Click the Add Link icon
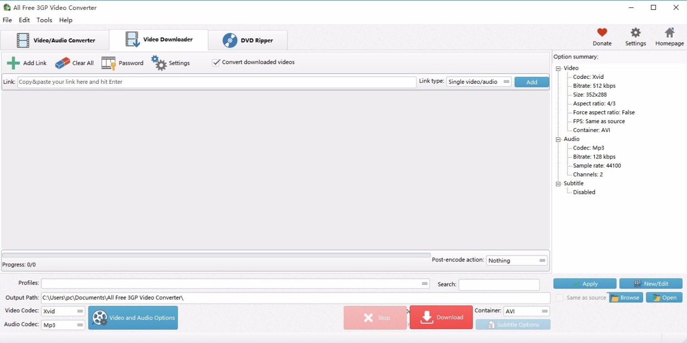The image size is (687, 343). pos(13,62)
